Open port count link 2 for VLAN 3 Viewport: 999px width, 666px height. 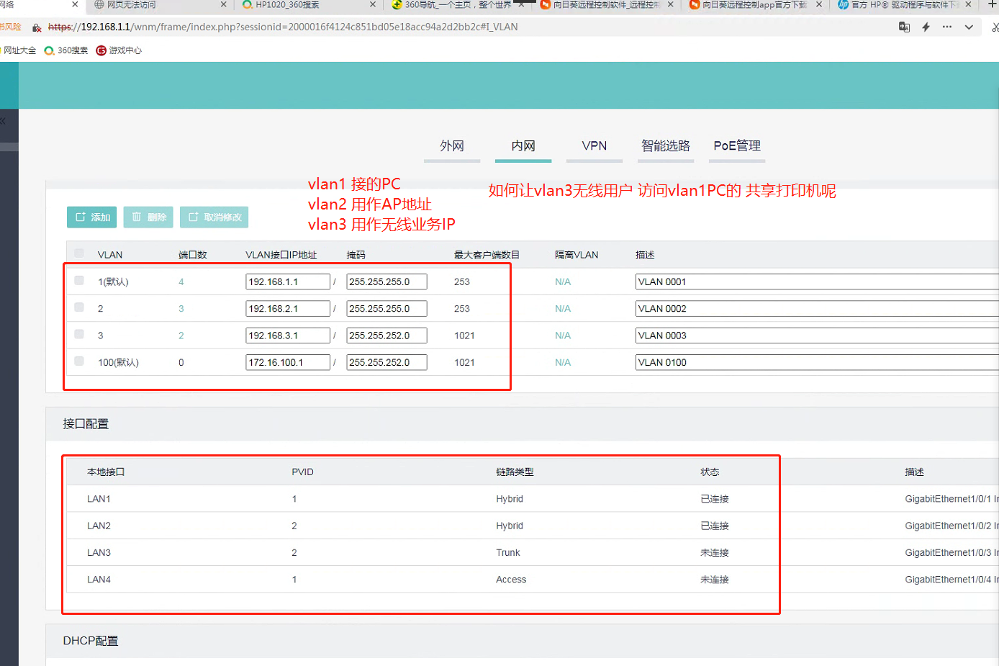click(181, 336)
